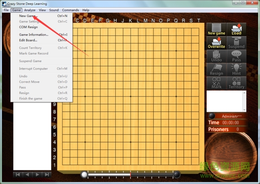Click the move list panel
The height and width of the screenshot is (184, 260).
[x=32, y=136]
